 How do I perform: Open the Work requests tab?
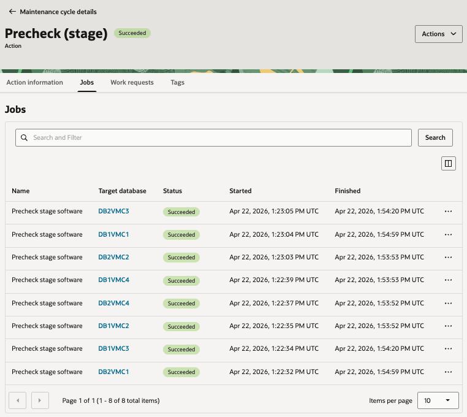132,82
